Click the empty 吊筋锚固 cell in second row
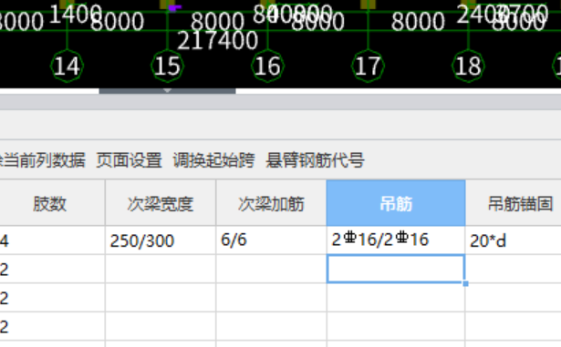The height and width of the screenshot is (347, 561). click(513, 269)
